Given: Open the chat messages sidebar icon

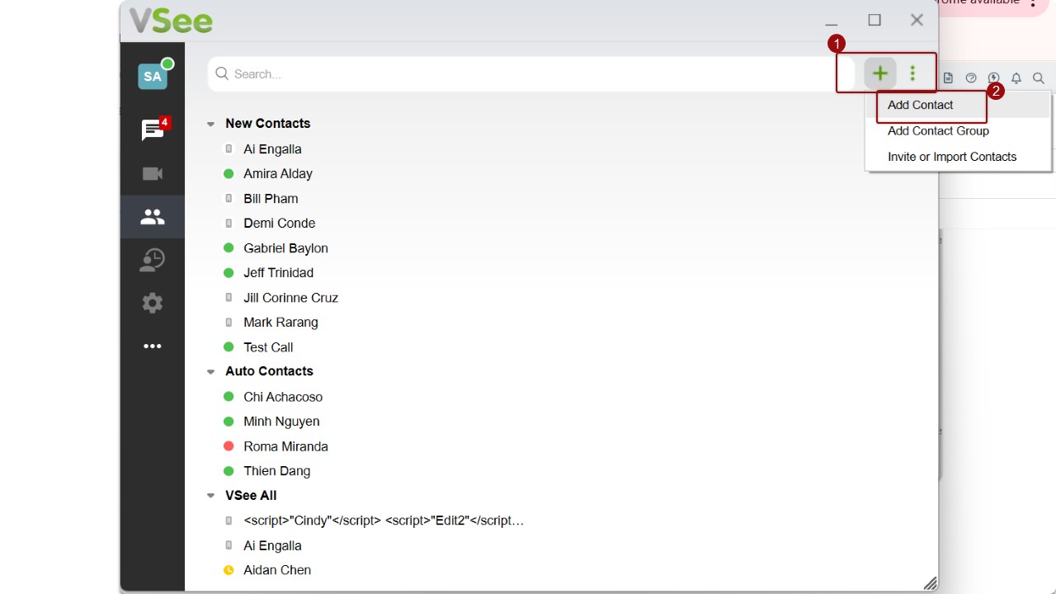Looking at the screenshot, I should [x=153, y=130].
